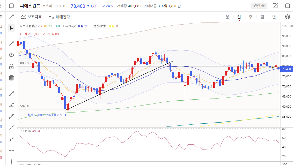Click the 최저 55,800 low price annotation

(x=47, y=115)
